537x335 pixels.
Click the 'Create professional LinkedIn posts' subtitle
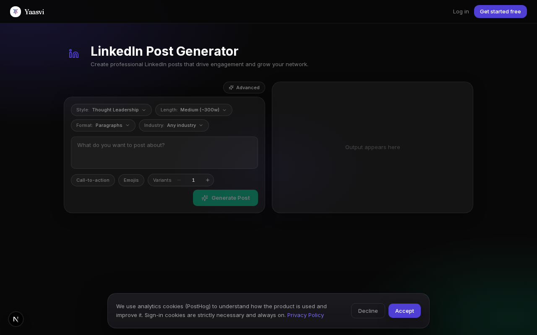tap(199, 64)
